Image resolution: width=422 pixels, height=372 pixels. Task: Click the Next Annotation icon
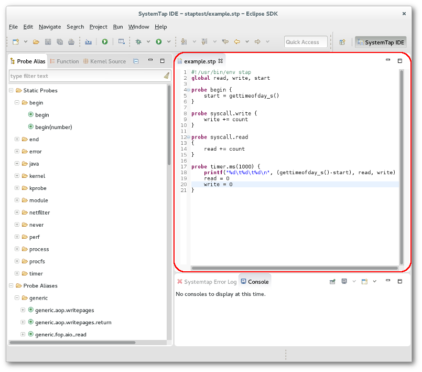[x=184, y=41]
